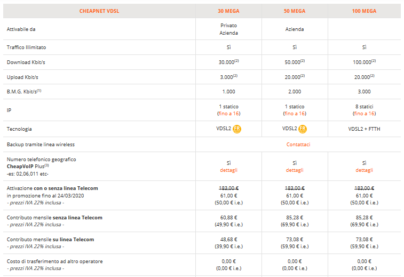Click the 60,88 € monthly price
The image size is (404, 277).
[x=228, y=217]
